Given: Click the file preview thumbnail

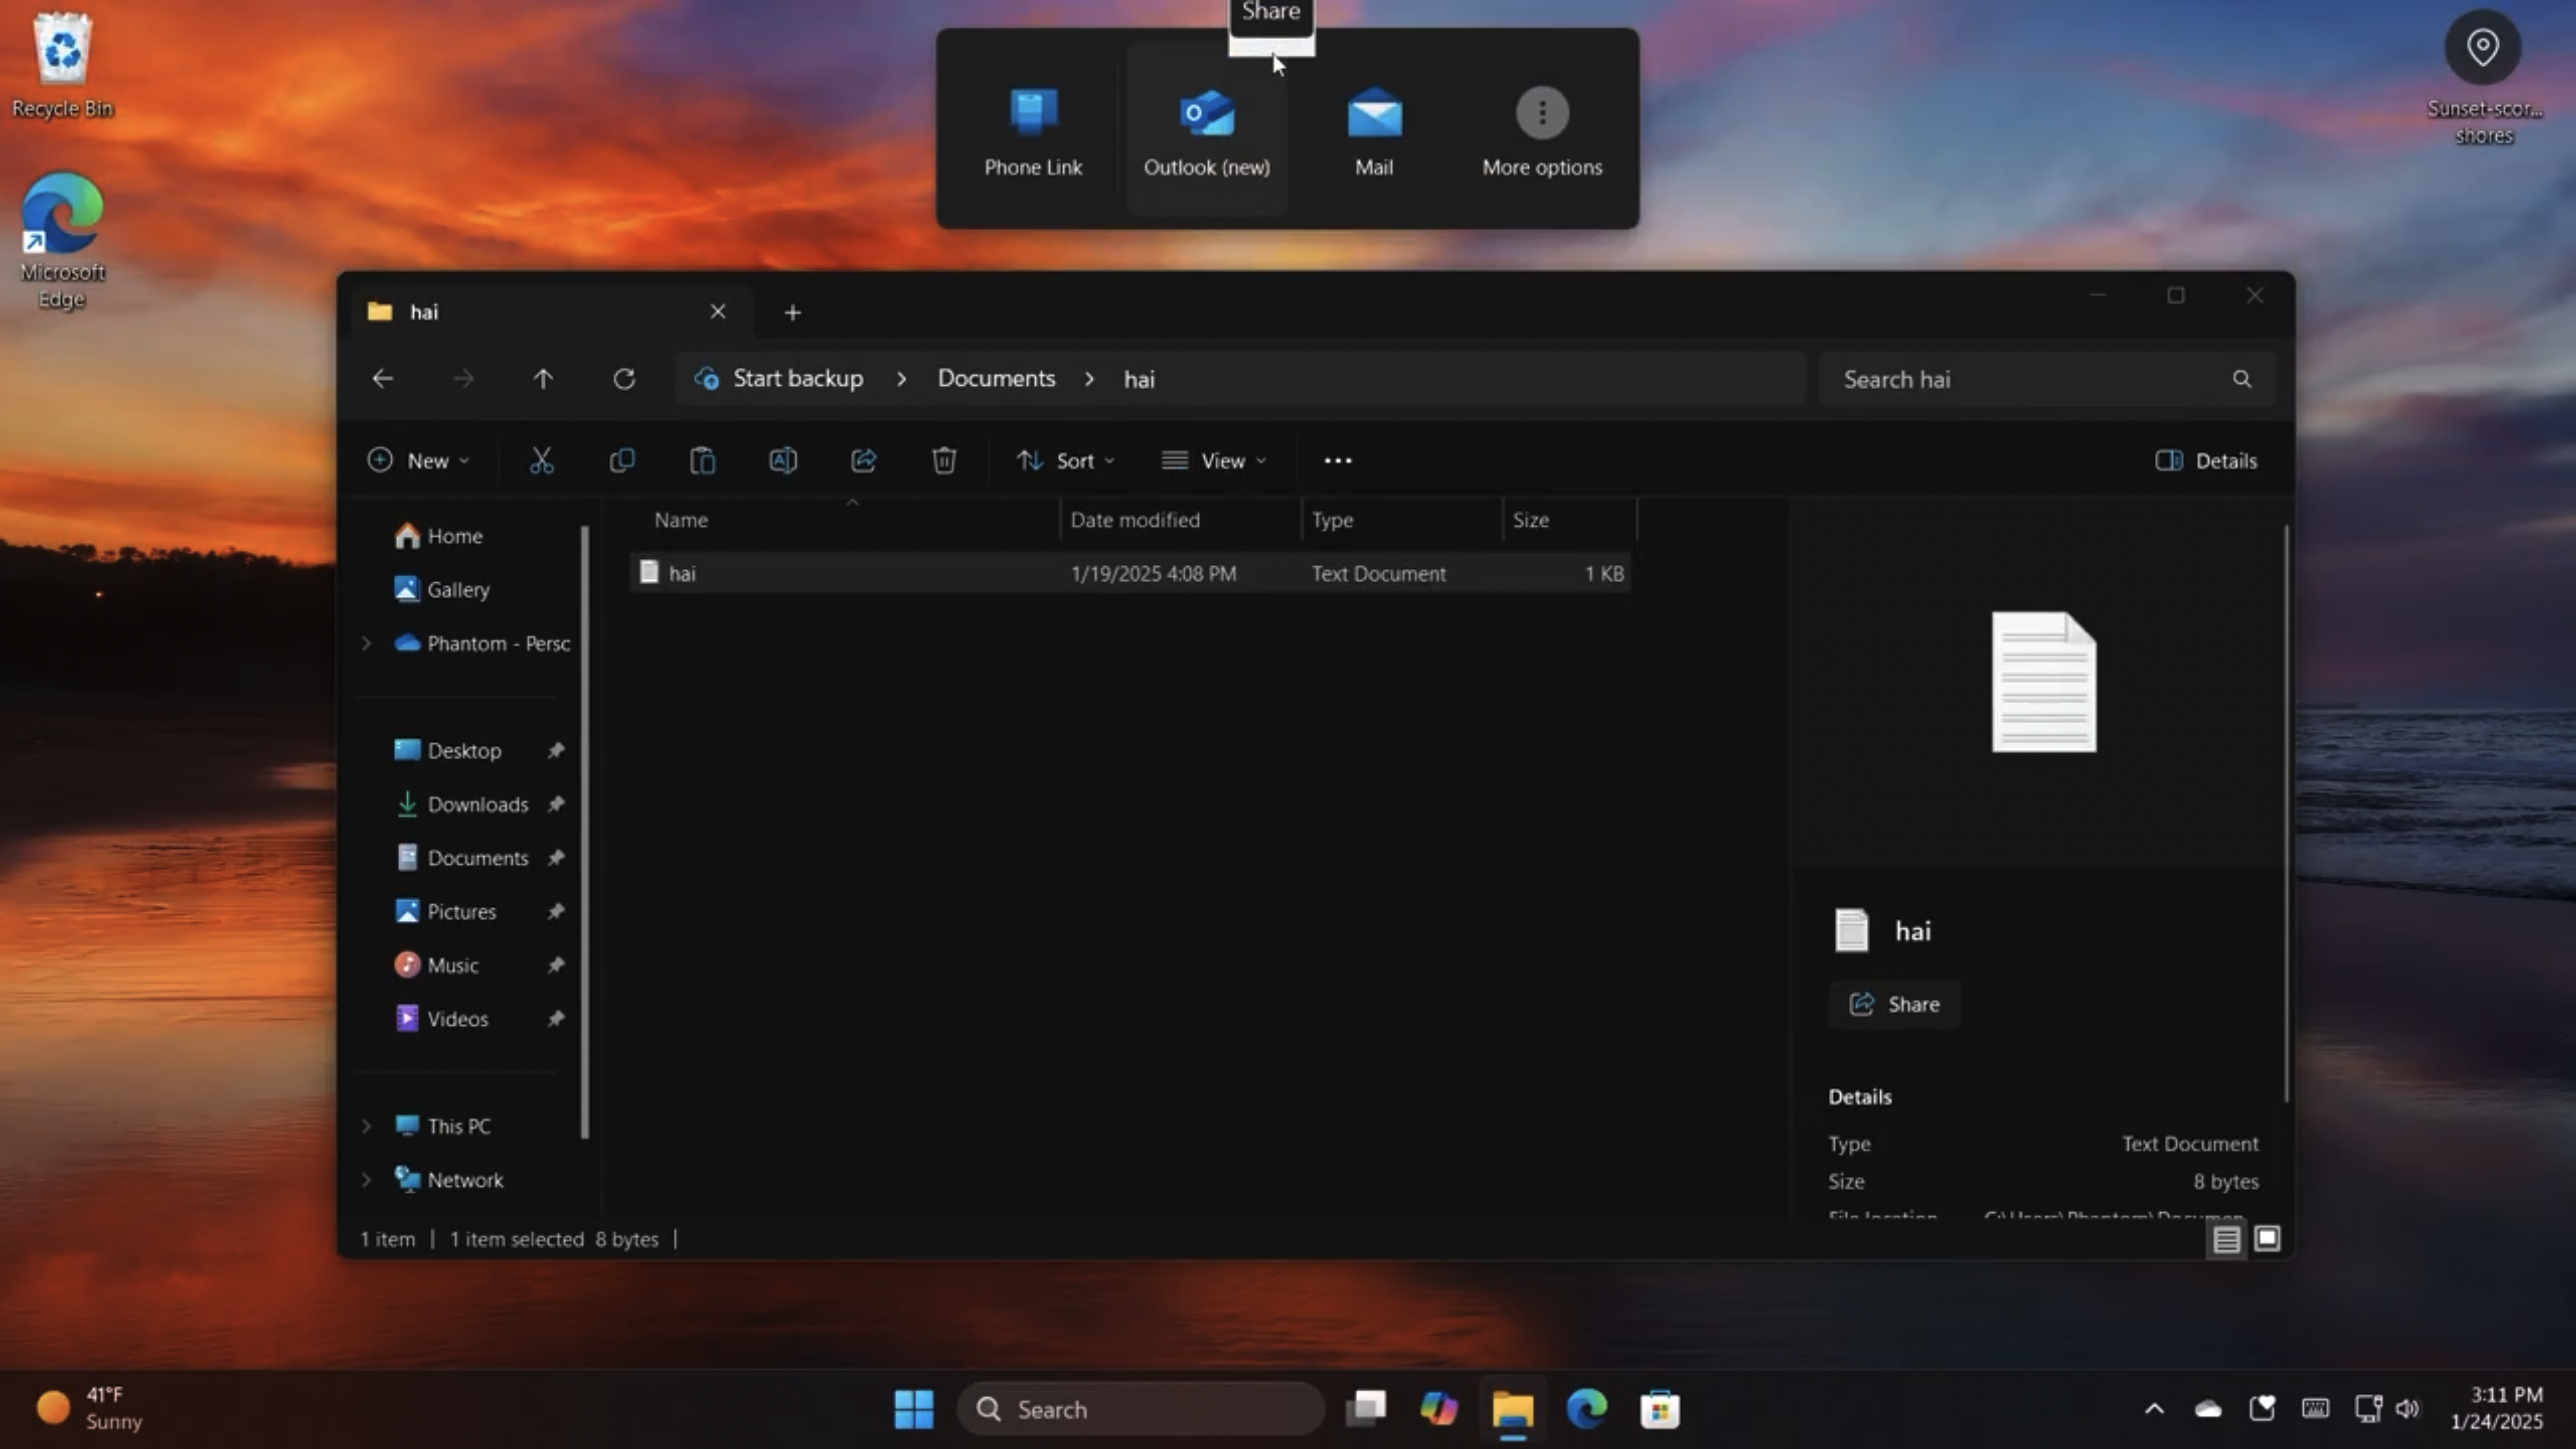Looking at the screenshot, I should [2044, 681].
